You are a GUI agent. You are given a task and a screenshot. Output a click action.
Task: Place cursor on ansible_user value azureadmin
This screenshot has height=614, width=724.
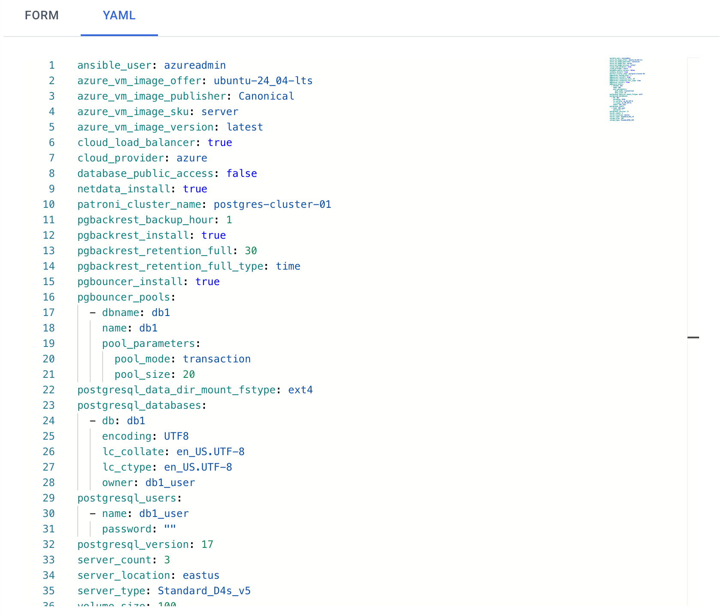[195, 65]
